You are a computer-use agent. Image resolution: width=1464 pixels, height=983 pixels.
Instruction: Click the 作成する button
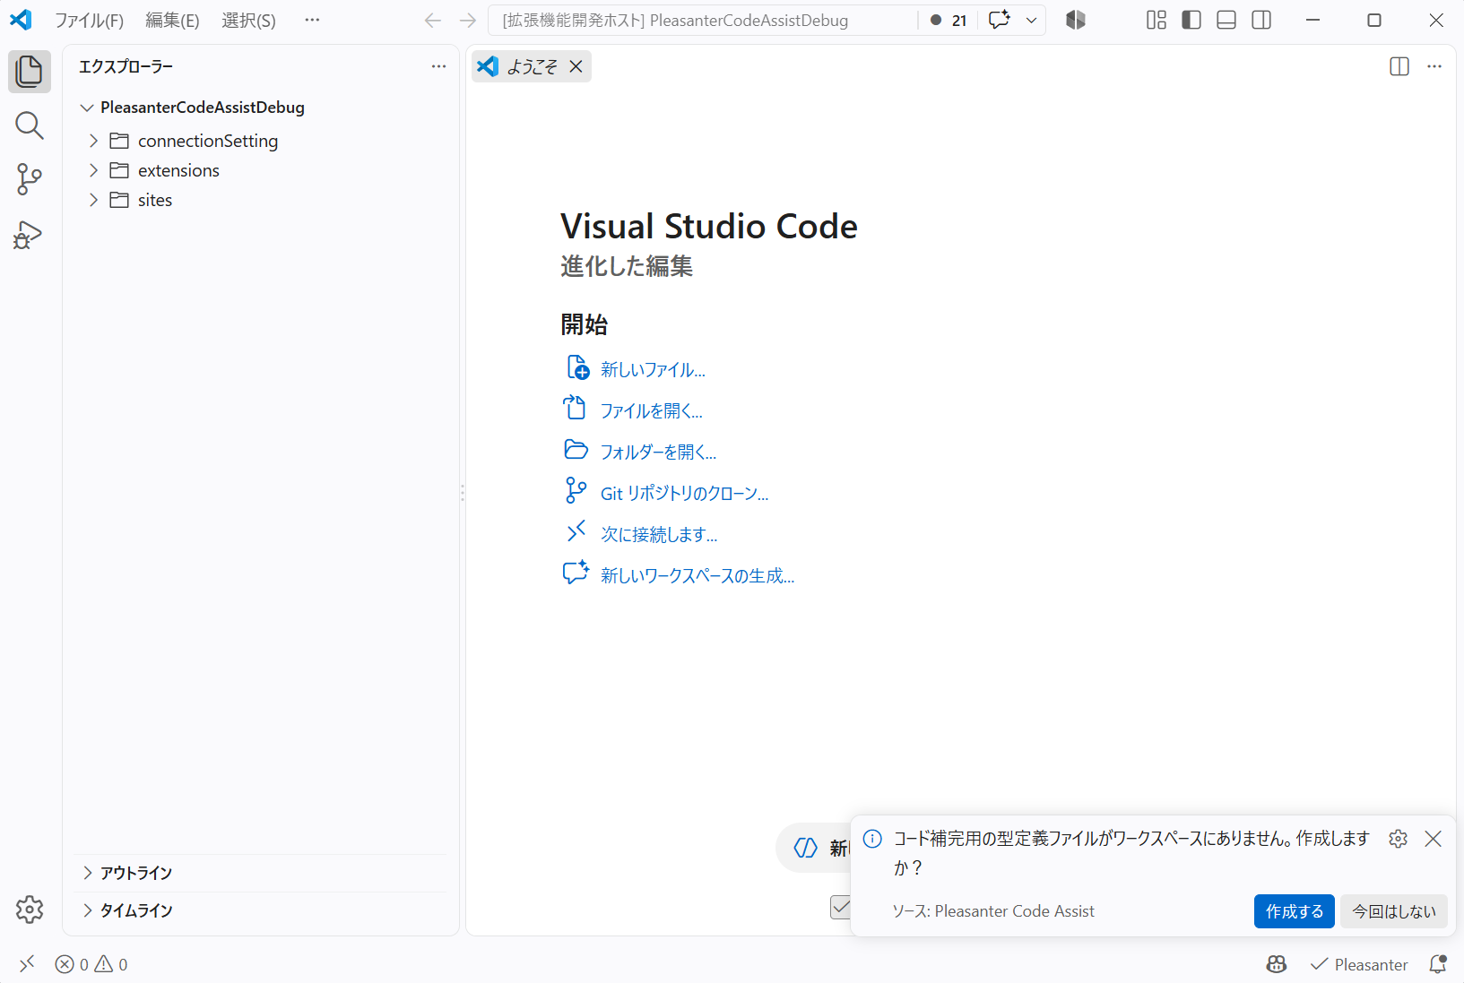click(1294, 911)
